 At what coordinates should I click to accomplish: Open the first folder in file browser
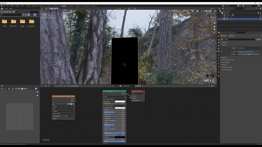[x=5, y=22]
